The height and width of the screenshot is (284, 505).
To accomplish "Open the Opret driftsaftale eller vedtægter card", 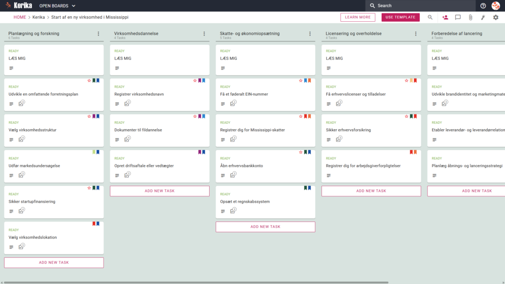I will click(x=159, y=166).
